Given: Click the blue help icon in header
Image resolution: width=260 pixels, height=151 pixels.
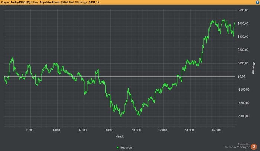Looking at the screenshot, I should coord(257,2).
